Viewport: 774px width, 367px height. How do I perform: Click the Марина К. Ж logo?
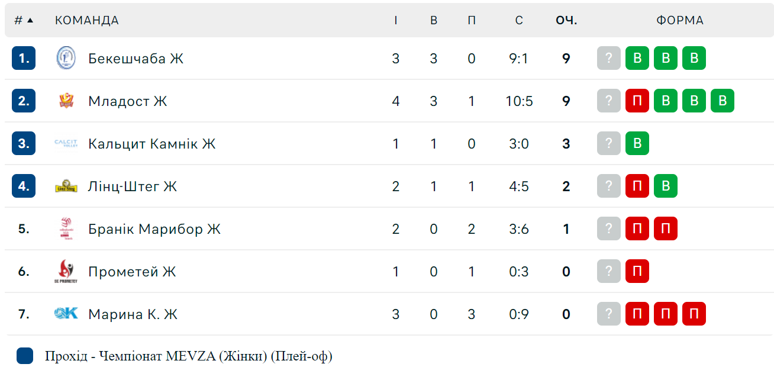click(x=66, y=314)
